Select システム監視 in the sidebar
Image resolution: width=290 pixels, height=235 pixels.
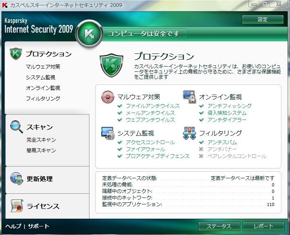tap(40, 77)
